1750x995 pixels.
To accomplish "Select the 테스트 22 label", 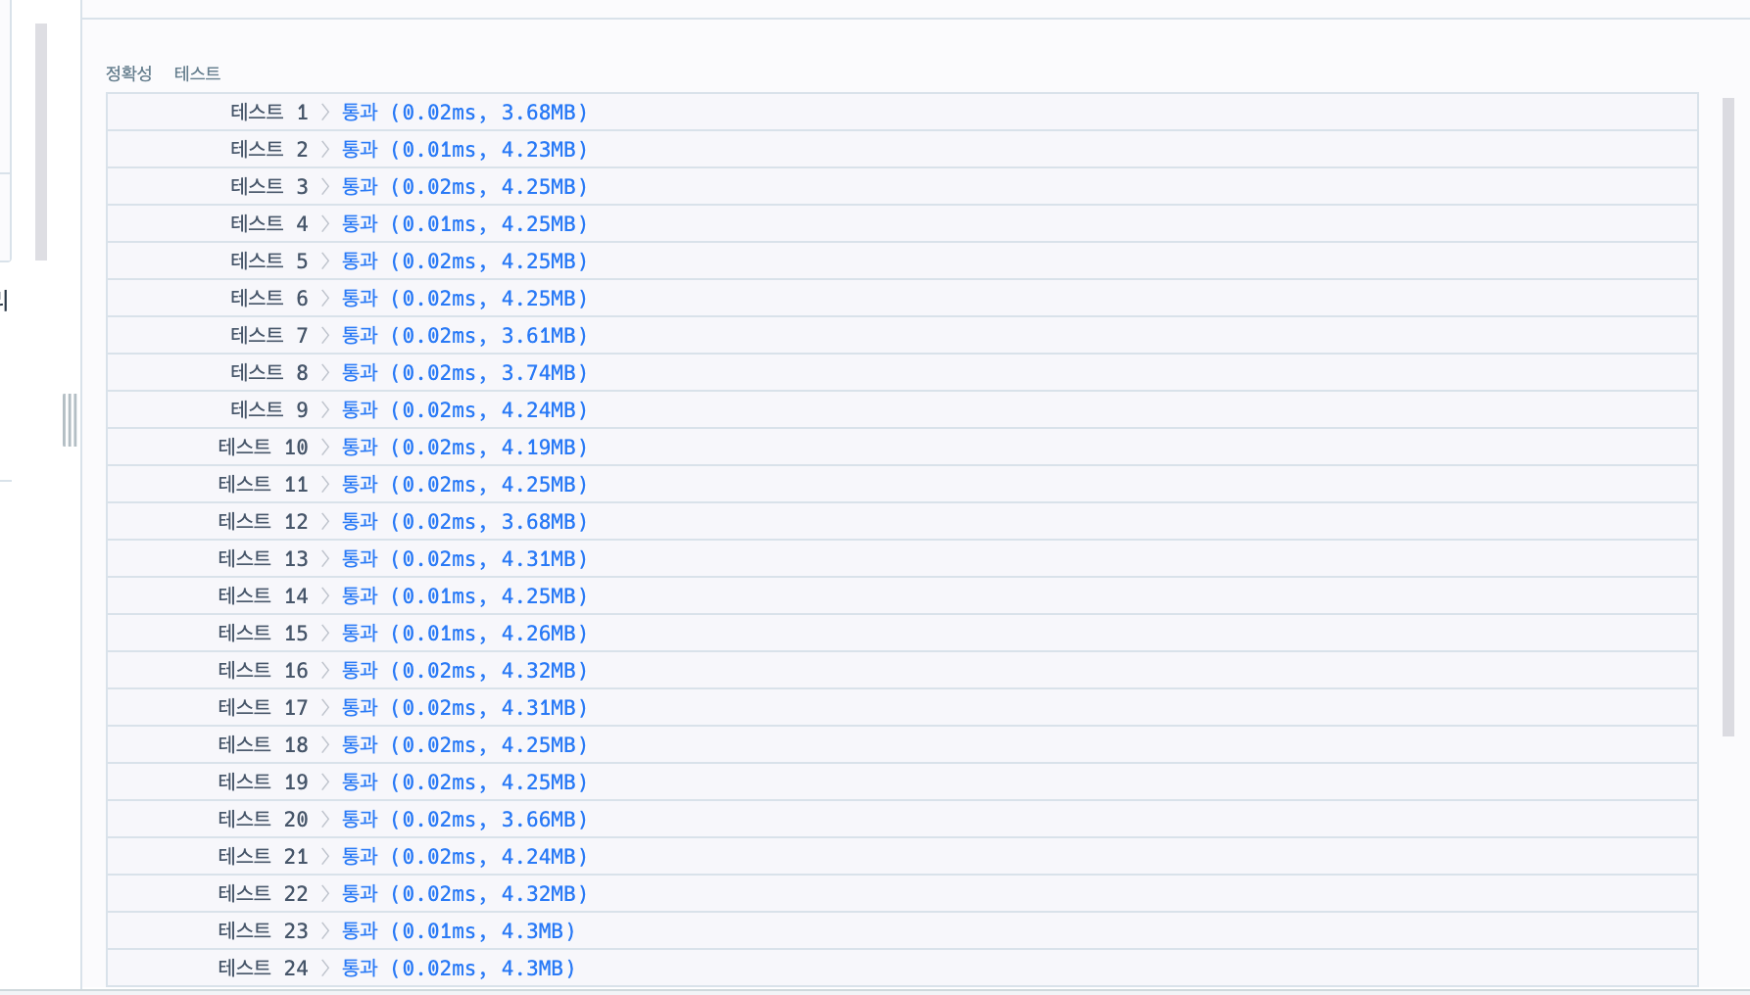I will (x=264, y=894).
